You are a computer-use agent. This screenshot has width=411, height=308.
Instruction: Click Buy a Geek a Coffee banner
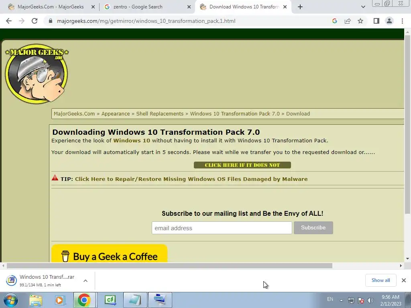click(x=109, y=253)
